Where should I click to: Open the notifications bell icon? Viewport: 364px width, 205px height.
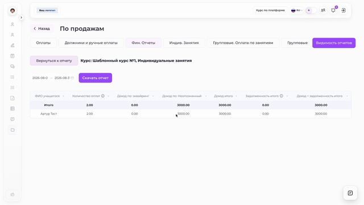coord(333,10)
